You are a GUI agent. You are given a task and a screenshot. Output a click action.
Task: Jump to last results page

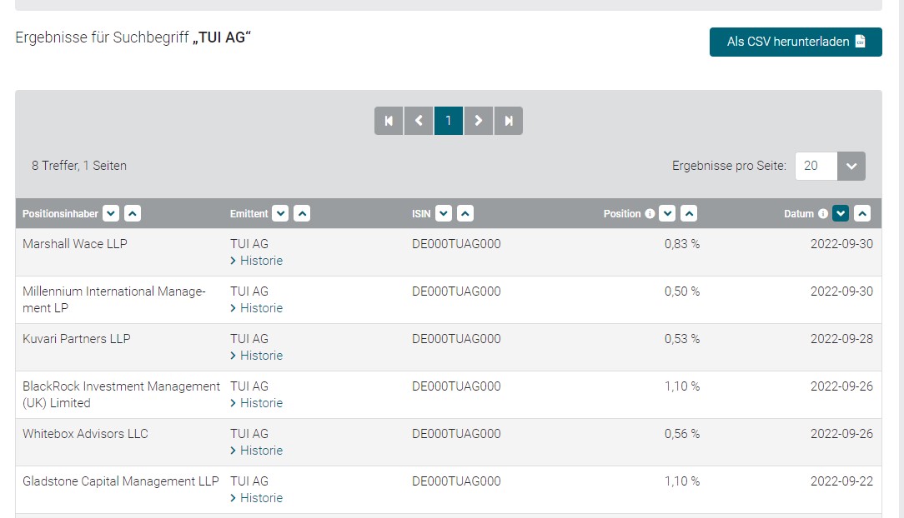pyautogui.click(x=509, y=121)
